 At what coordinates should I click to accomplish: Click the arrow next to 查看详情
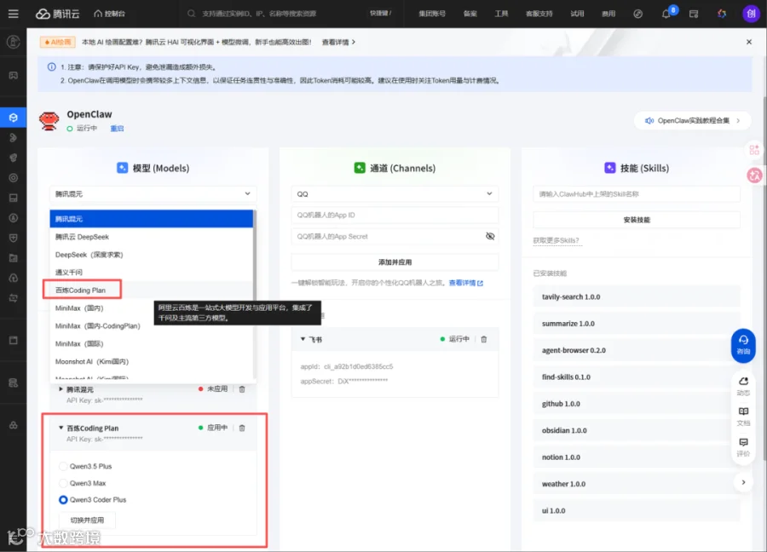pyautogui.click(x=354, y=42)
